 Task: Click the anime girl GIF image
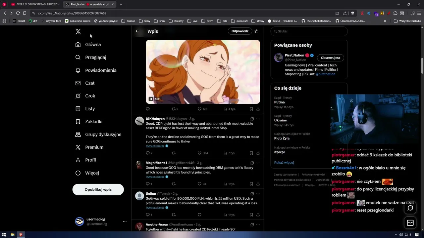(x=203, y=72)
